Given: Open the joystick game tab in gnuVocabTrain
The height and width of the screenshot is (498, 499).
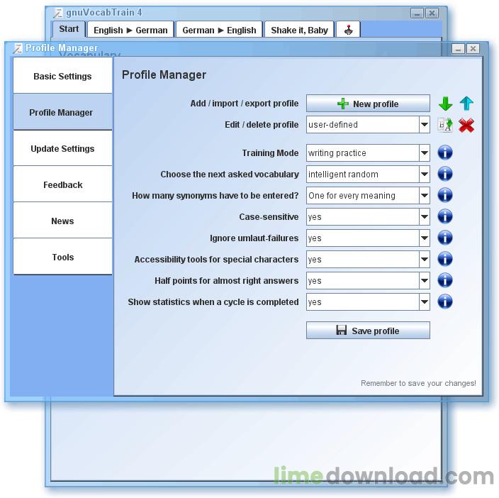Looking at the screenshot, I should tap(348, 30).
